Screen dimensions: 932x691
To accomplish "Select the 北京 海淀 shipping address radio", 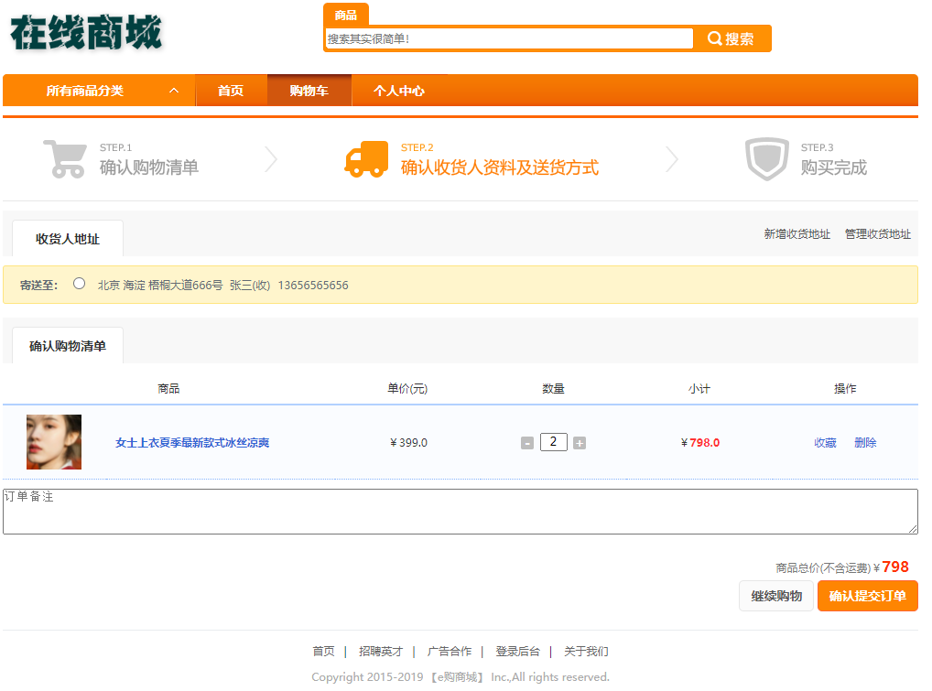I will pos(79,284).
